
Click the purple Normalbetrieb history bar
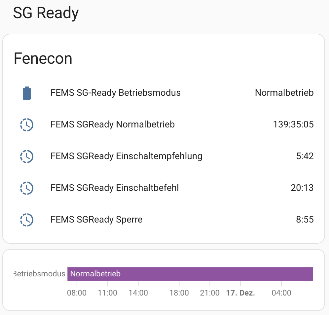coord(190,274)
